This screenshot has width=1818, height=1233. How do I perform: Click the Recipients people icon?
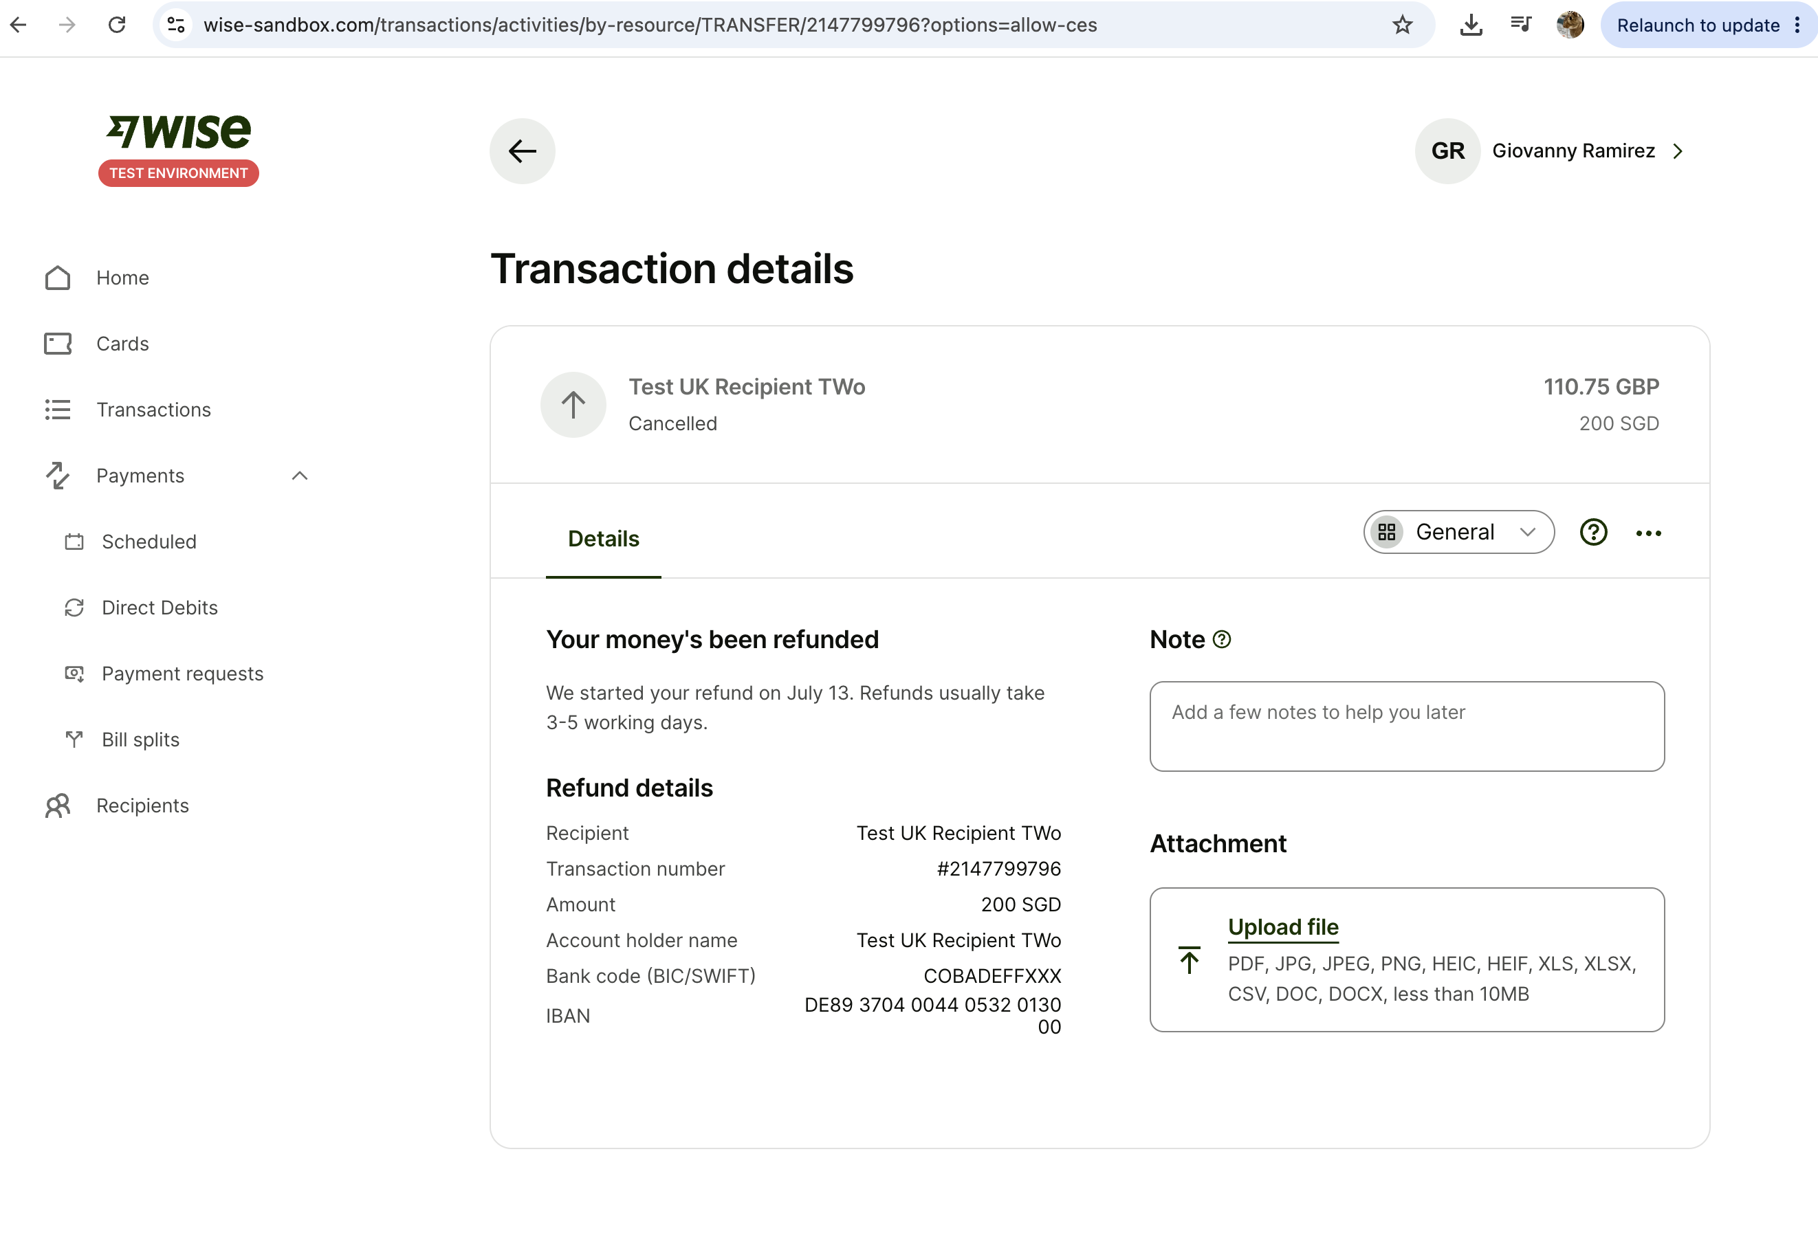[58, 806]
